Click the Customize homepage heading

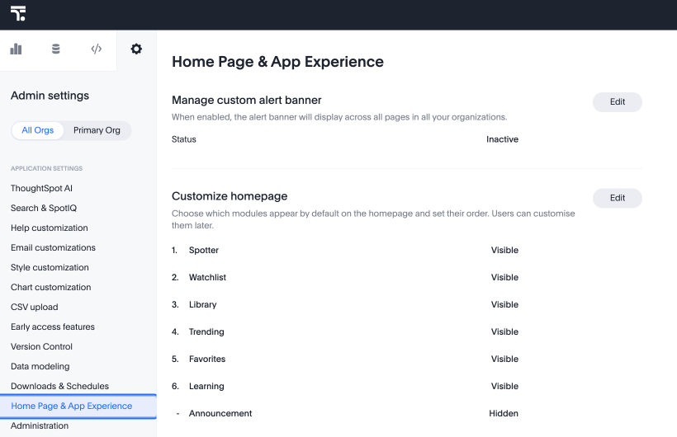pos(230,196)
